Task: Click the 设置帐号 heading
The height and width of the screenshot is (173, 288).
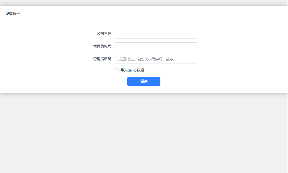Action: (13, 13)
